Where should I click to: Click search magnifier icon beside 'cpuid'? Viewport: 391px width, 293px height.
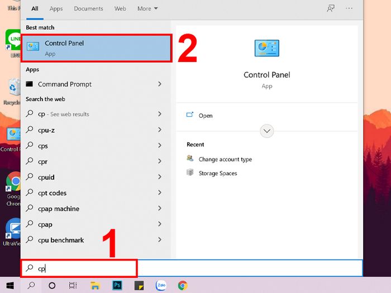tap(30, 177)
